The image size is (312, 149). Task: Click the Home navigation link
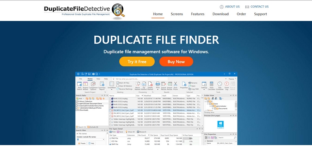pos(158,14)
